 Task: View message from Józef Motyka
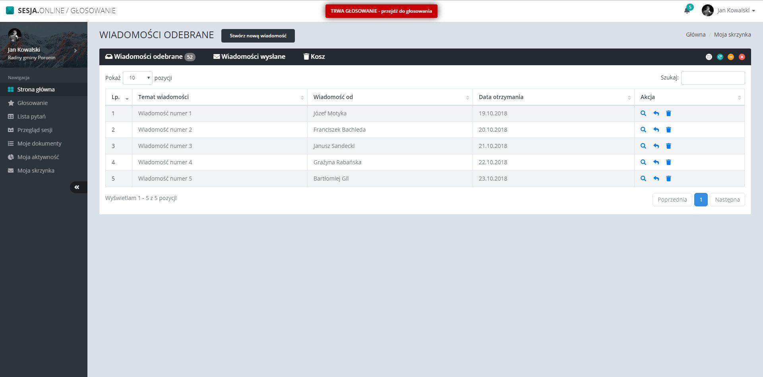[x=643, y=113]
